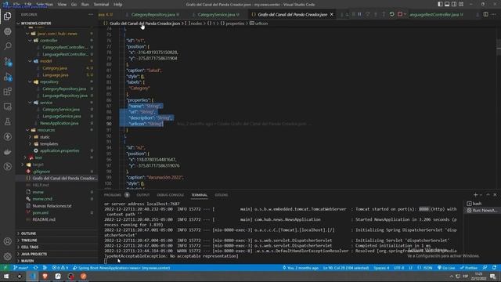Image resolution: width=501 pixels, height=282 pixels.
Task: Expand the static folder
Action: (x=45, y=137)
